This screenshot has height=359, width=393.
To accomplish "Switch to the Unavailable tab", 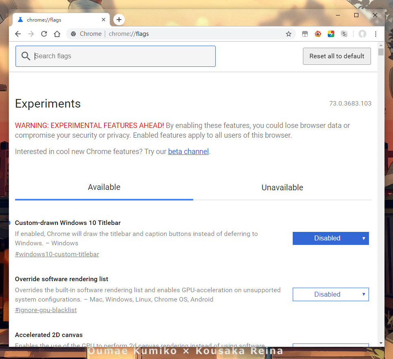I will 282,187.
